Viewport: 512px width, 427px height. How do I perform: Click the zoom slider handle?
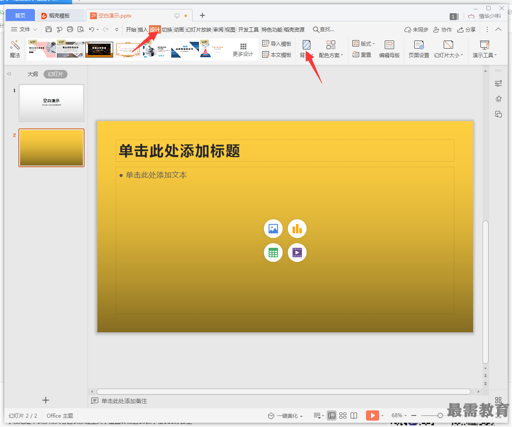(440, 415)
